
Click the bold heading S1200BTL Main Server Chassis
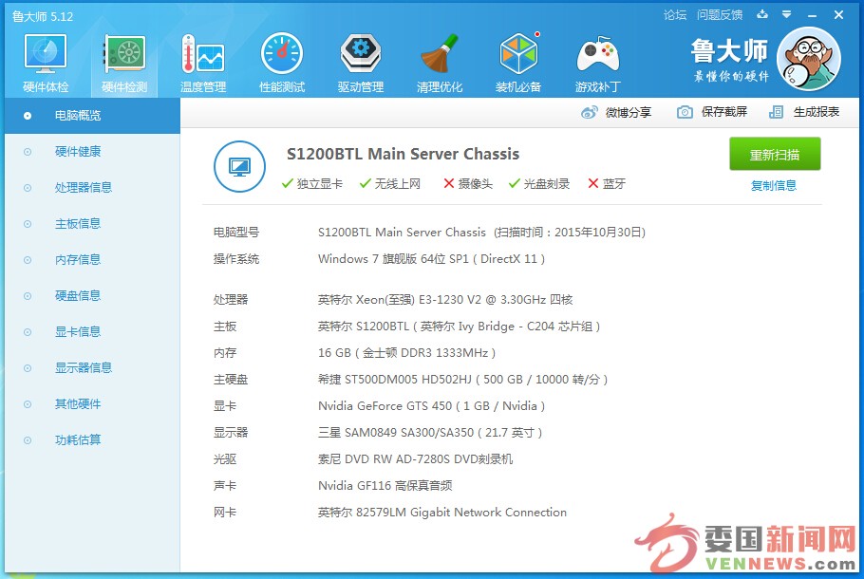[403, 154]
